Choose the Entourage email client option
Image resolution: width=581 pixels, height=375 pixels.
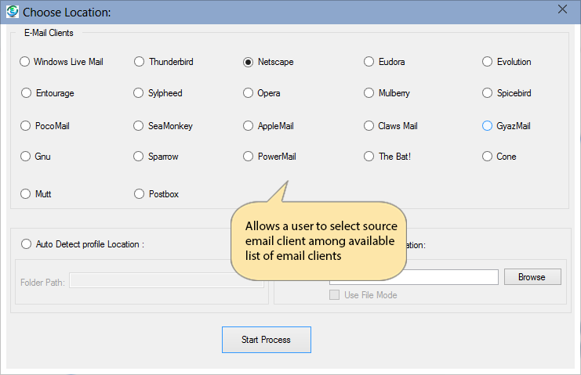click(x=26, y=93)
